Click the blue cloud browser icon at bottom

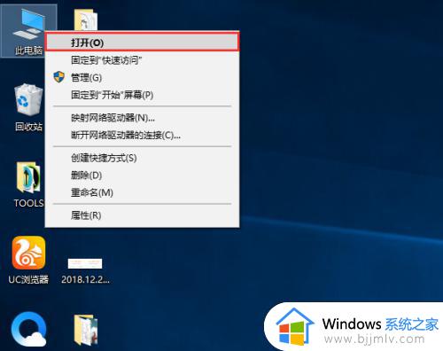click(x=28, y=329)
